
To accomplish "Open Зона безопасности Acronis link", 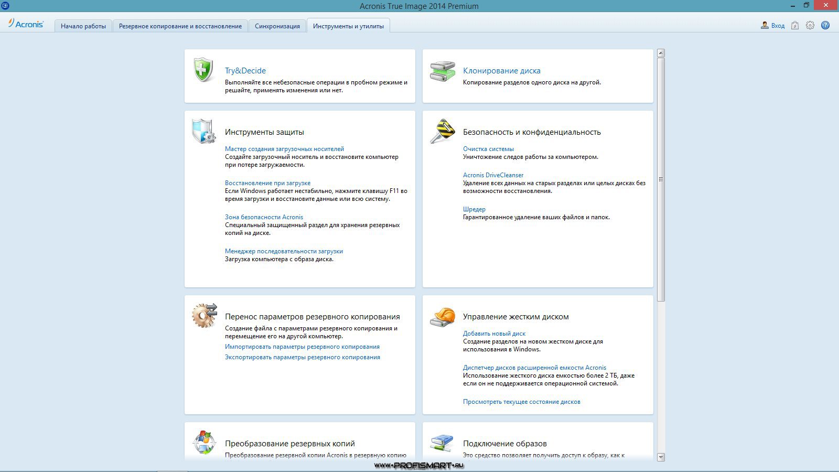I will (x=264, y=217).
